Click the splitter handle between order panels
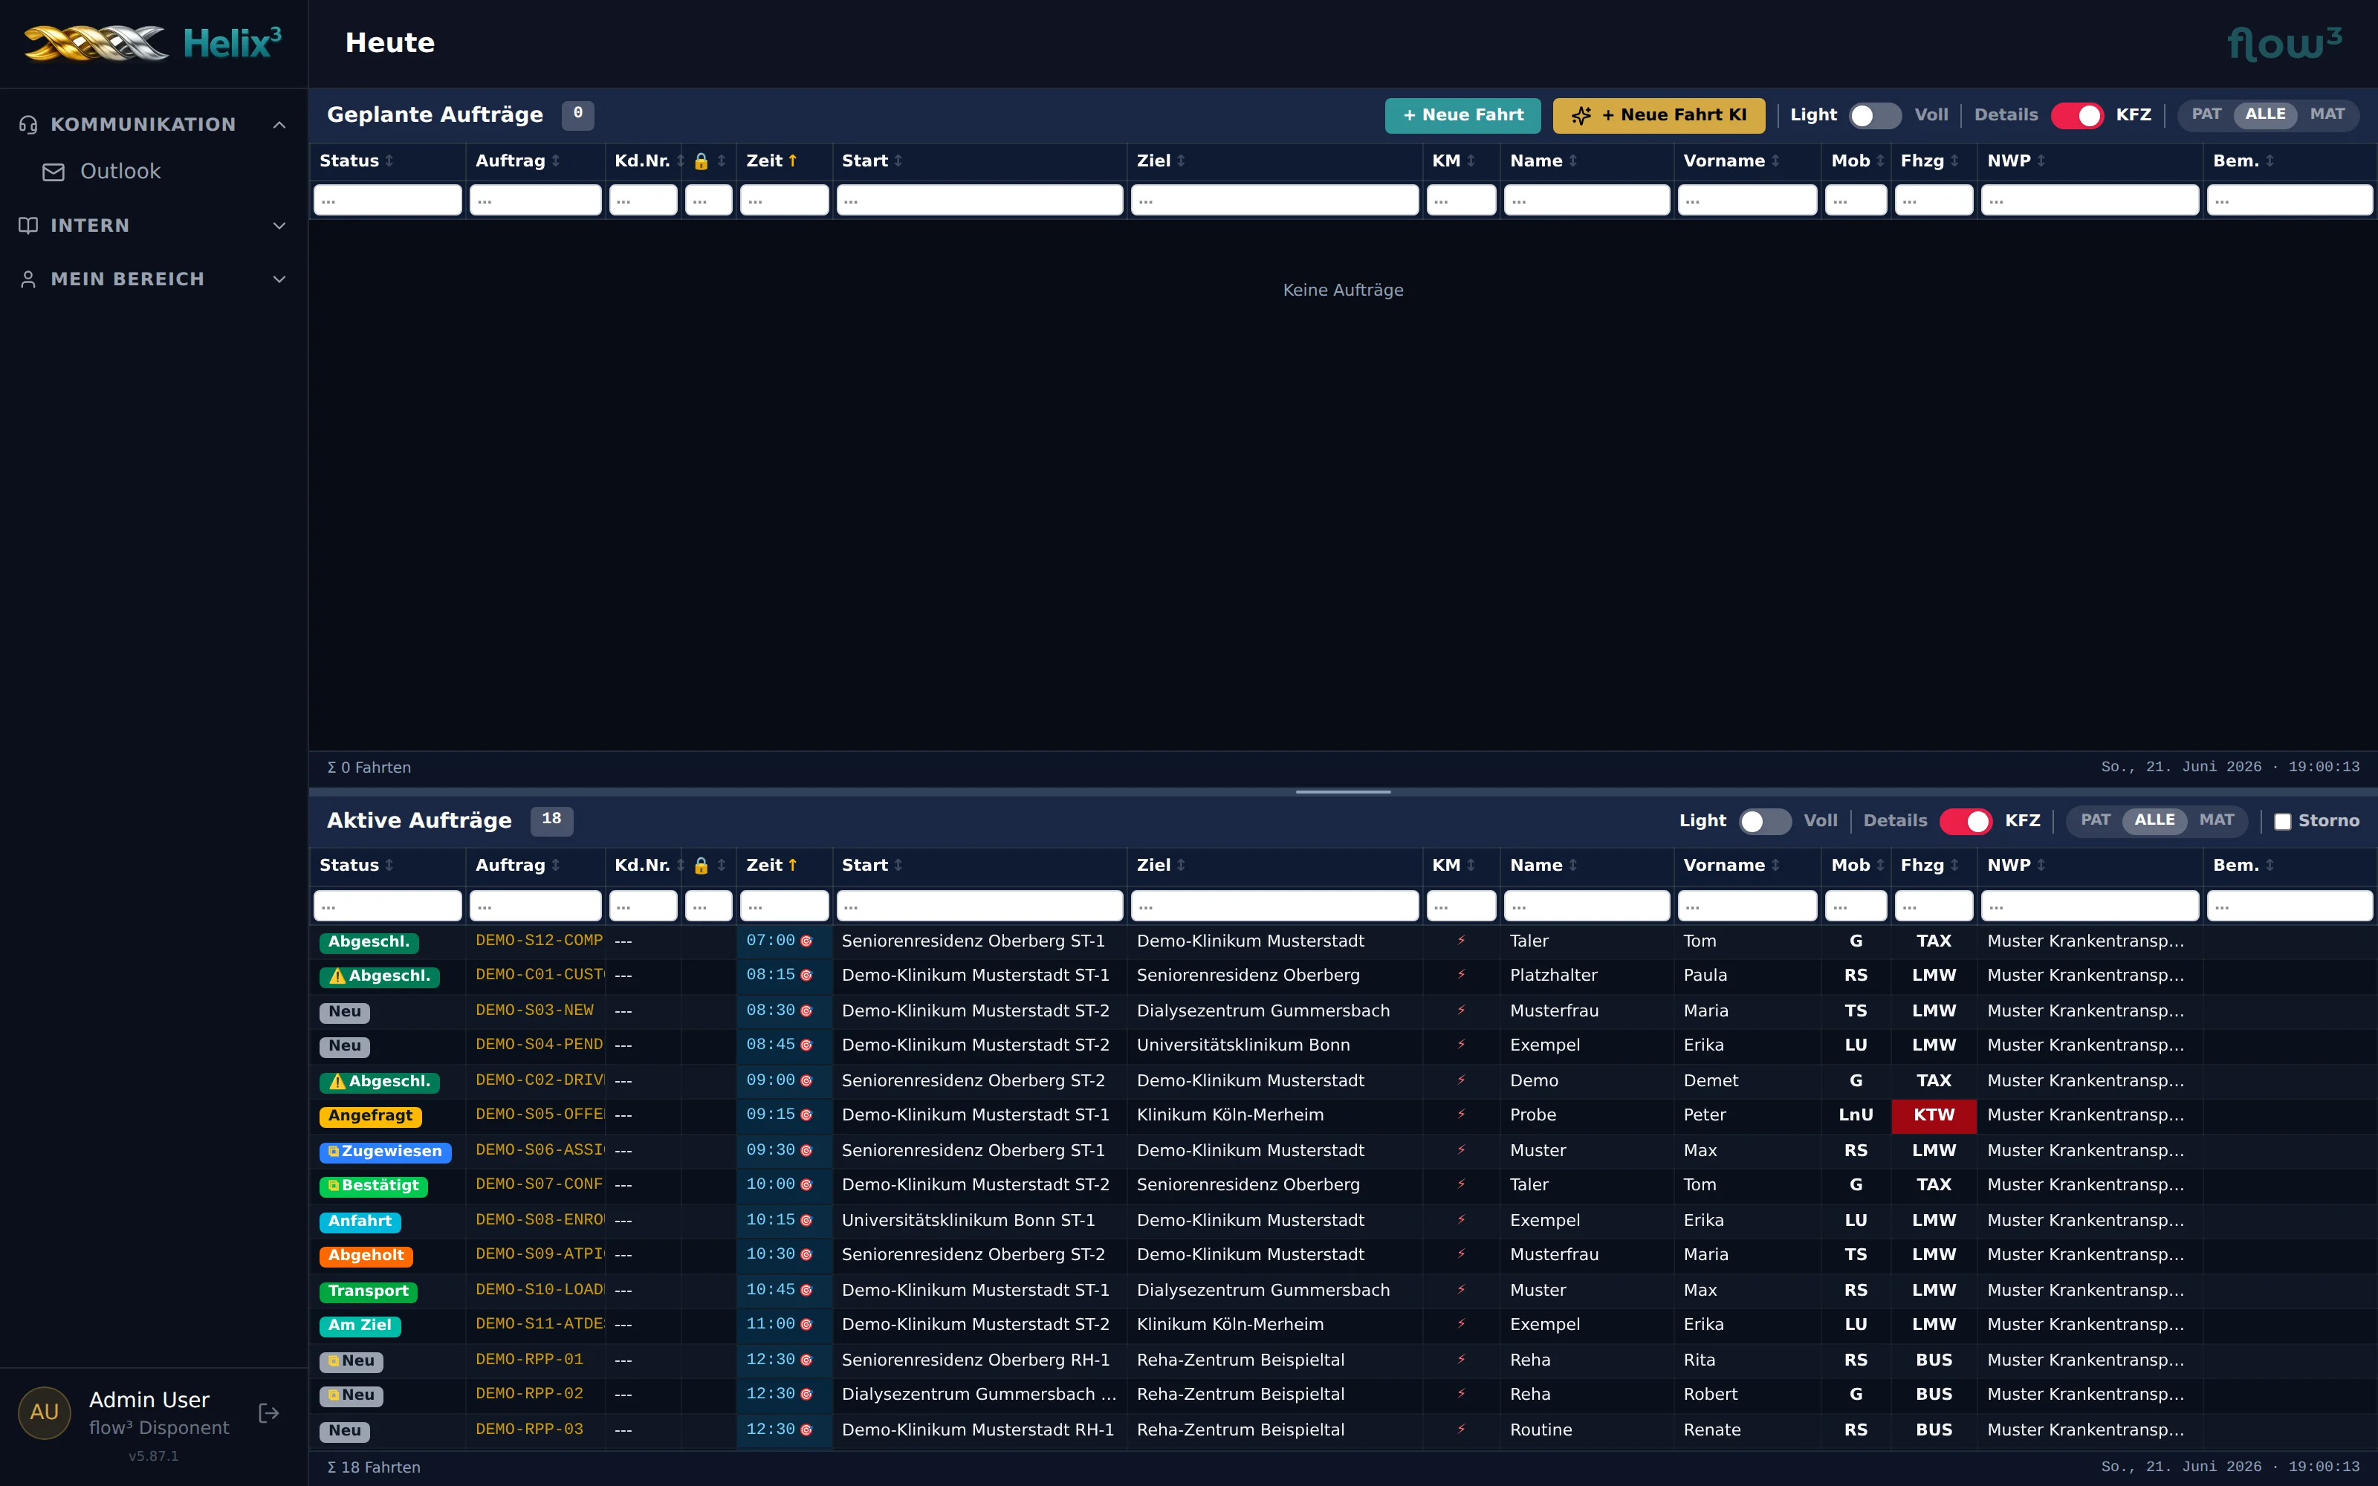 coord(1342,791)
